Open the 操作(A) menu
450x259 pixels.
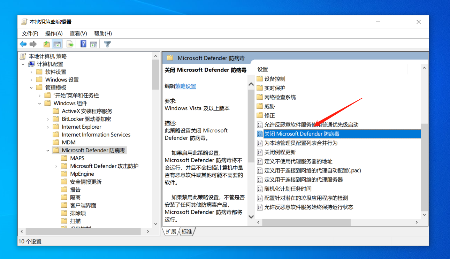tap(54, 33)
